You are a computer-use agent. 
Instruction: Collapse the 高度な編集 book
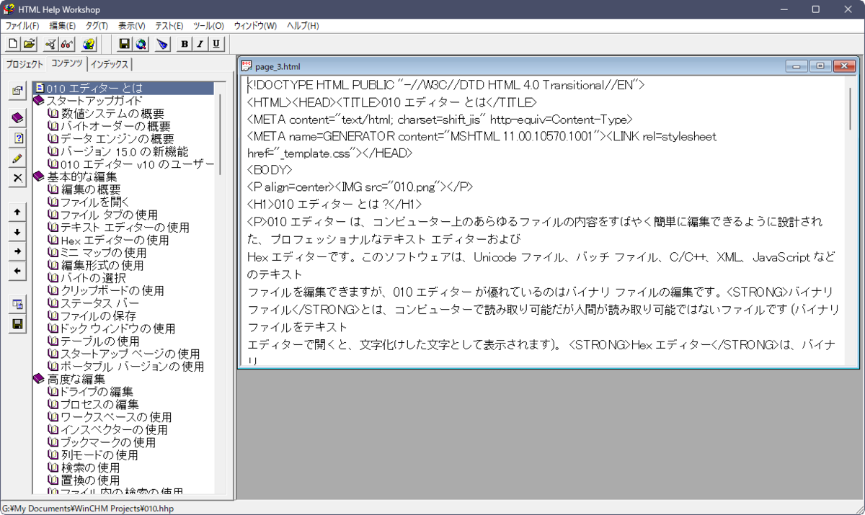pos(40,378)
